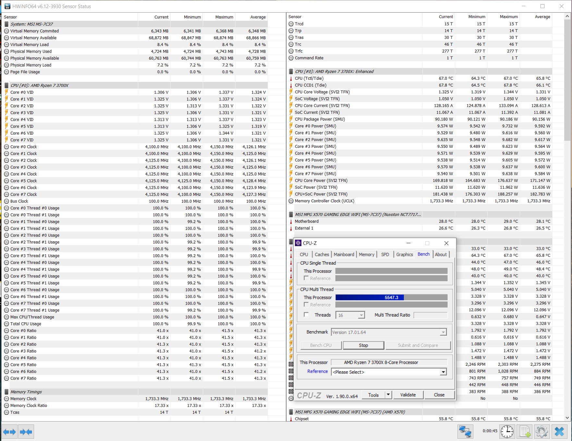Click the Multi Thread progress bar showing 5547.3
This screenshot has width=572, height=441.
[x=391, y=297]
